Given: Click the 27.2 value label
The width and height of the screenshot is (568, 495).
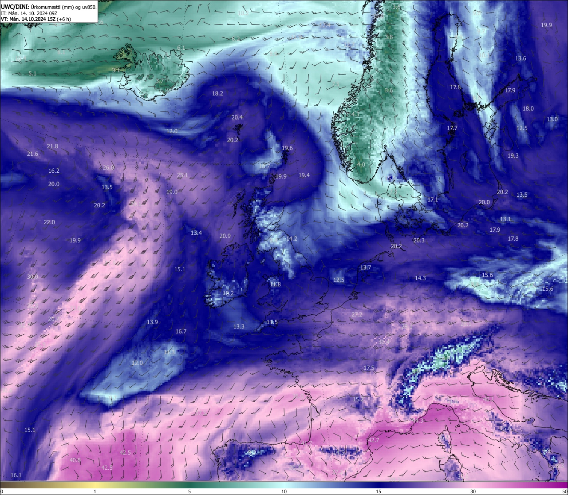Looking at the screenshot, I should [x=357, y=315].
